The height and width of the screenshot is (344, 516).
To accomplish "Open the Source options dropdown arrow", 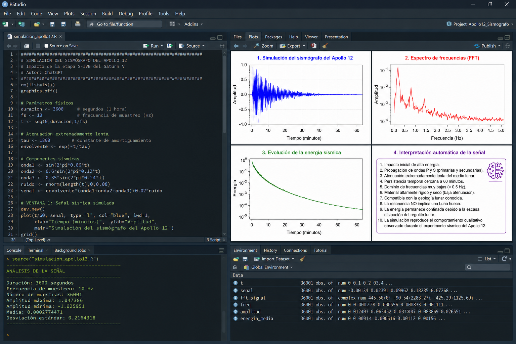I will (203, 46).
